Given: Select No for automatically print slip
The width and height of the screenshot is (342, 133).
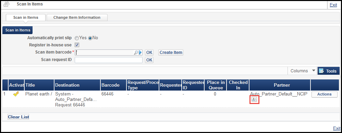Looking at the screenshot, I should coord(90,38).
